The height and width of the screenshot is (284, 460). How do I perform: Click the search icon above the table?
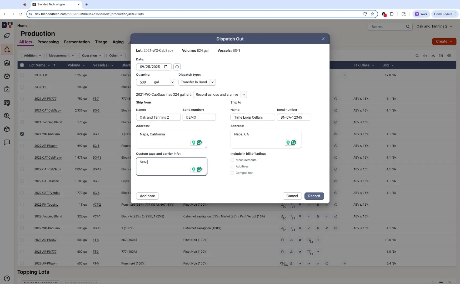[x=417, y=55]
